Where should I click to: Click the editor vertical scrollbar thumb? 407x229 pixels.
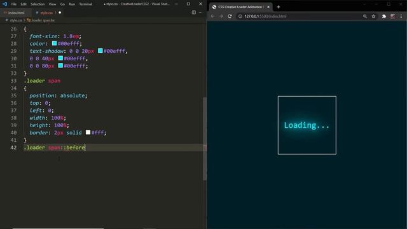(x=205, y=139)
